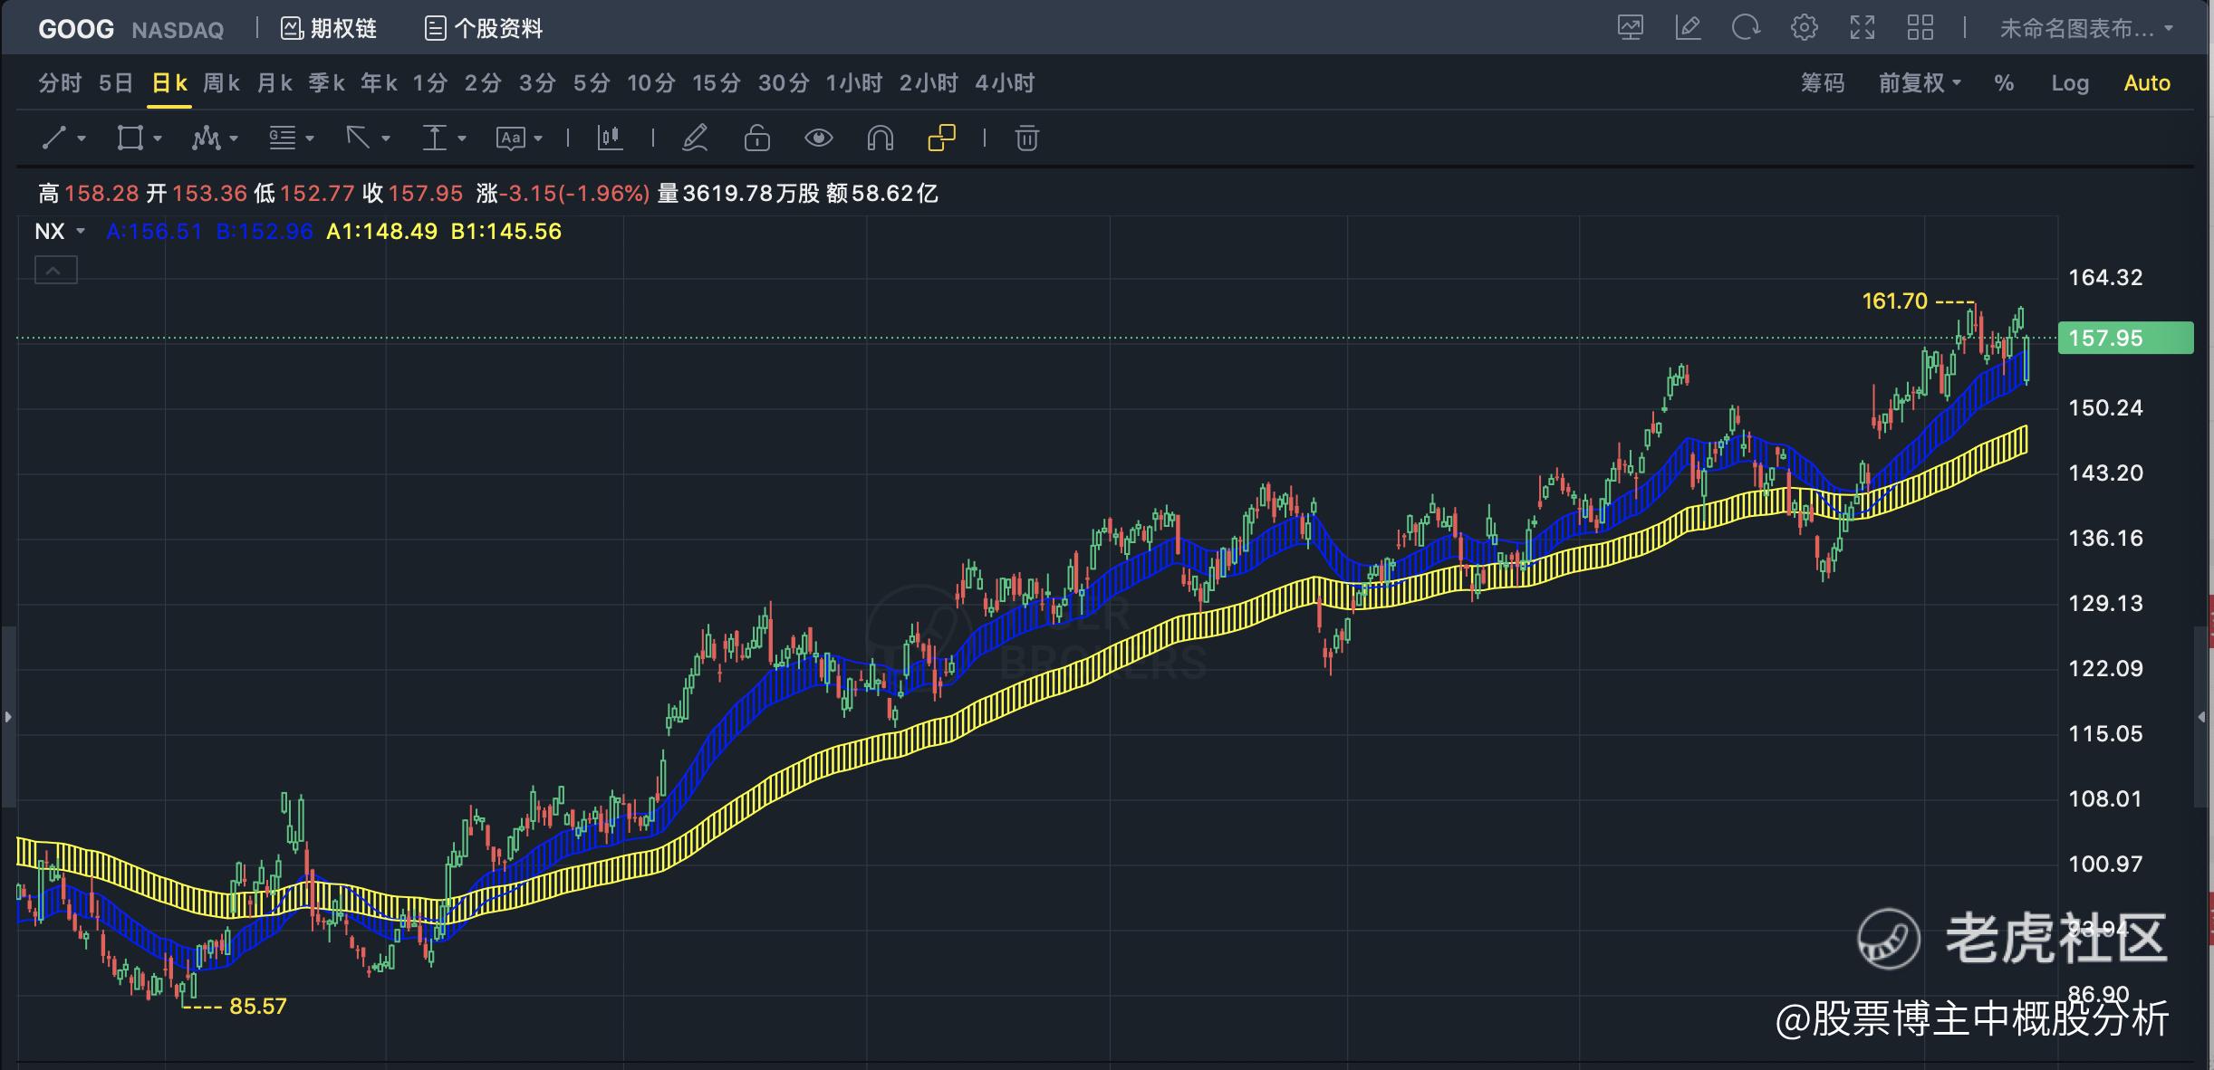2214x1070 pixels.
Task: Toggle Log scale on the price axis
Action: pyautogui.click(x=2069, y=83)
